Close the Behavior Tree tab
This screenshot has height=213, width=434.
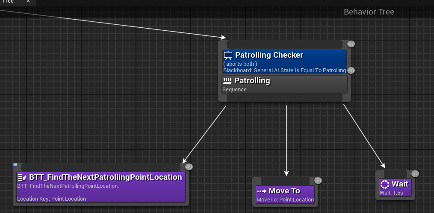(x=28, y=1)
